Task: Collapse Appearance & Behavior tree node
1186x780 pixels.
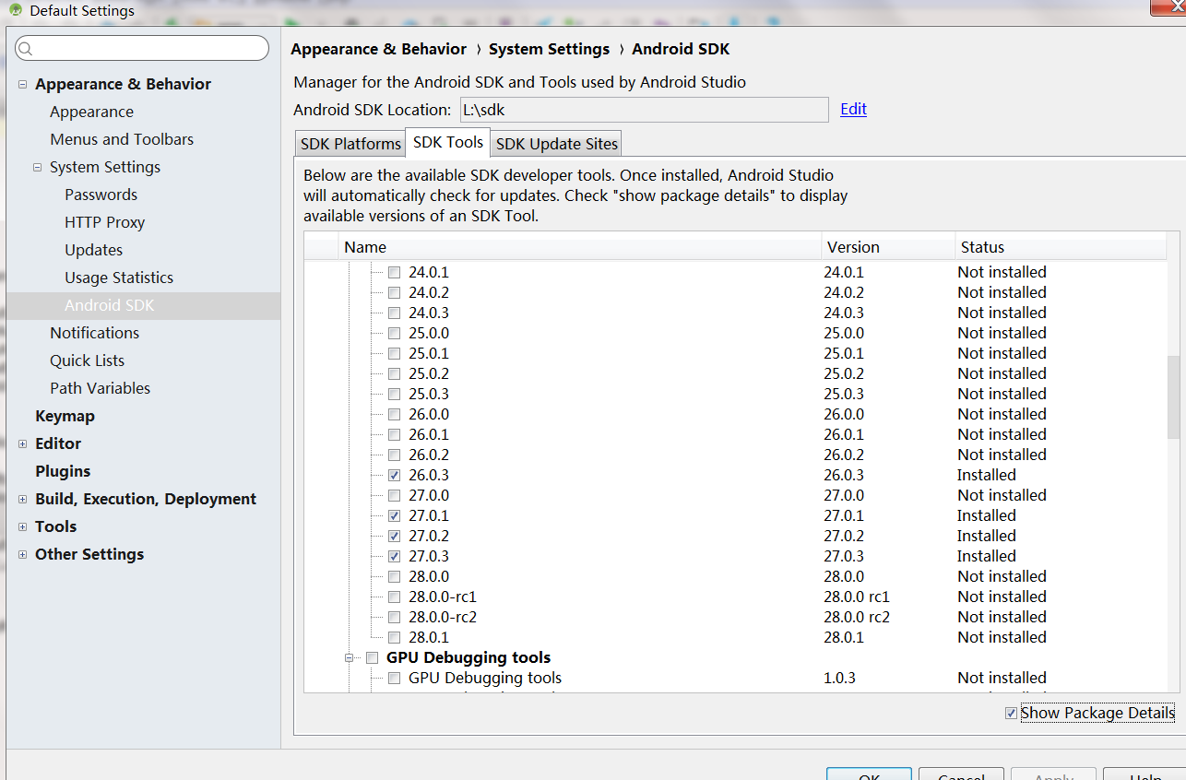Action: pyautogui.click(x=22, y=84)
